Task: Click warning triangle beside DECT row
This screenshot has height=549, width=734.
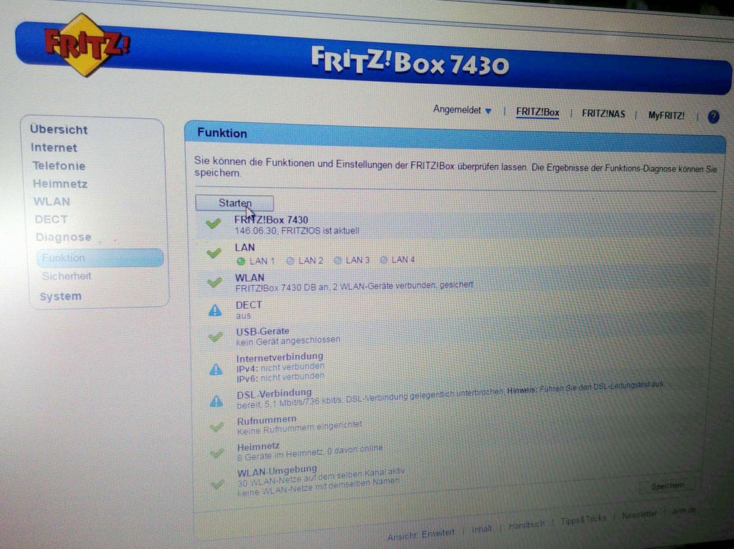Action: [x=215, y=310]
